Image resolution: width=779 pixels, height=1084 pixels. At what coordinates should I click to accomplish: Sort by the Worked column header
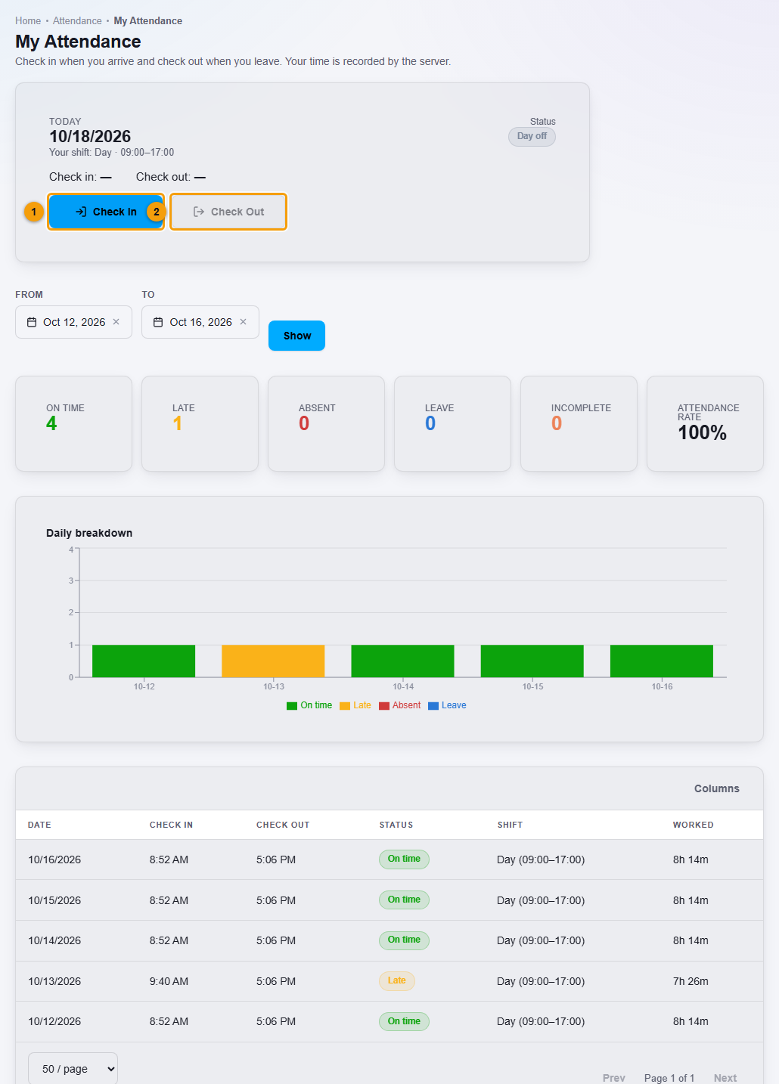point(694,825)
